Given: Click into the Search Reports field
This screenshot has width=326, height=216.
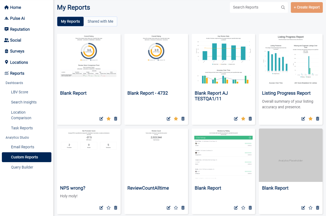Looking at the screenshot, I should coord(254,7).
